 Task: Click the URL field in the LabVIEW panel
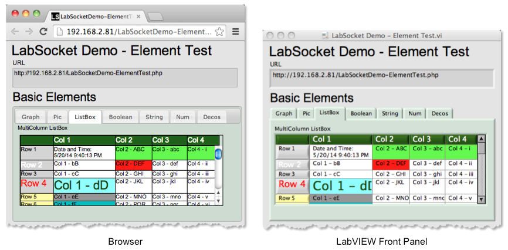[382, 79]
